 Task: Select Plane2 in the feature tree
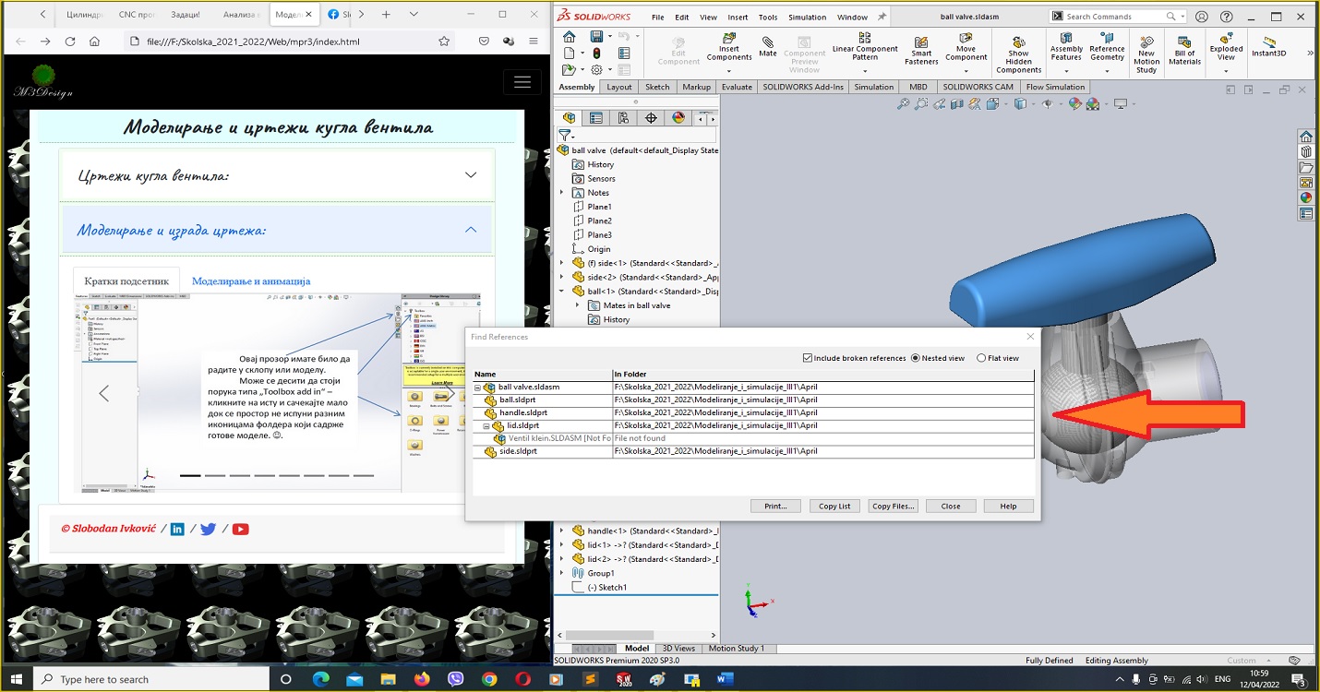pyautogui.click(x=599, y=221)
